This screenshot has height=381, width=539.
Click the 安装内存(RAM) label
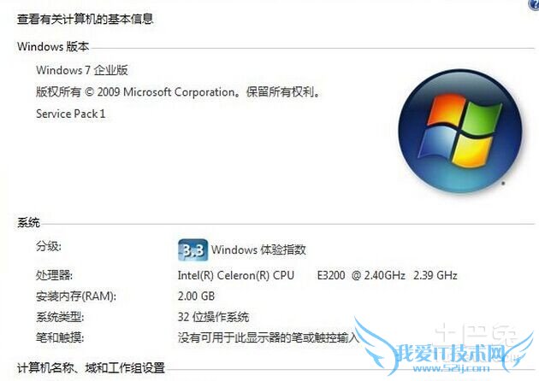point(76,296)
